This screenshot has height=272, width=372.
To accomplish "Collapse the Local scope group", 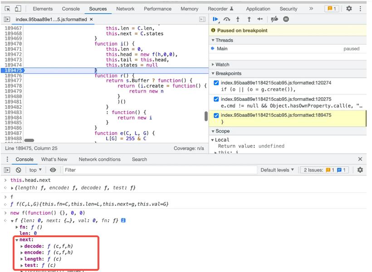I will 213,140.
